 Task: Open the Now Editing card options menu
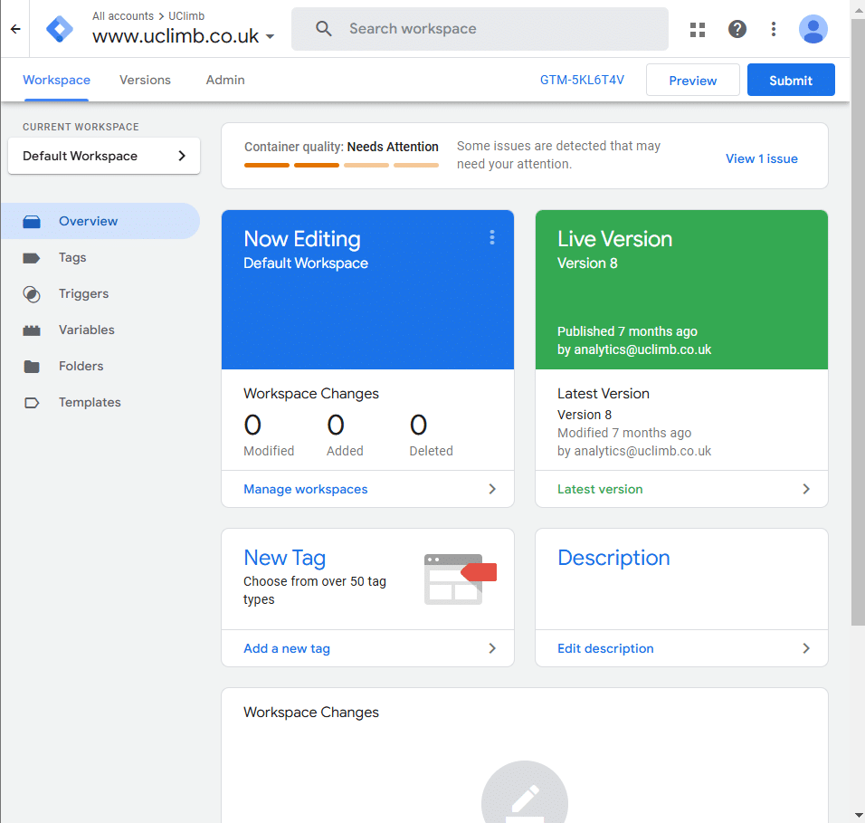tap(492, 237)
